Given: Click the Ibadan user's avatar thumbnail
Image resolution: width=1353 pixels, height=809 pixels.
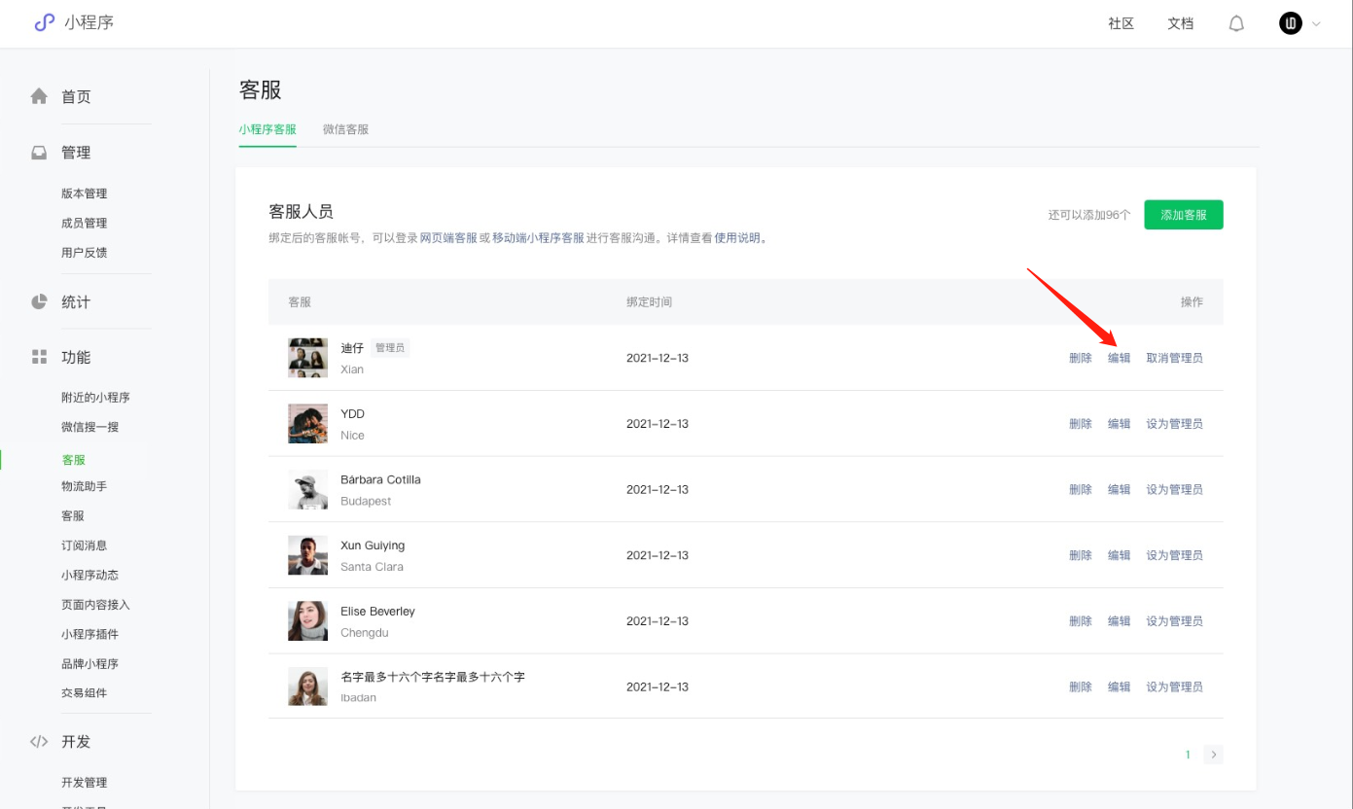Looking at the screenshot, I should point(307,686).
